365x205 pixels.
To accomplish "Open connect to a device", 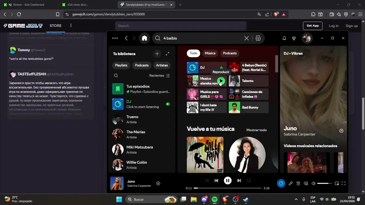I will tap(306, 183).
